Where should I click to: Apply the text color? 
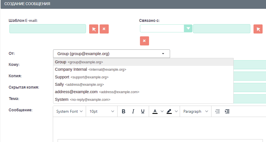point(155,112)
